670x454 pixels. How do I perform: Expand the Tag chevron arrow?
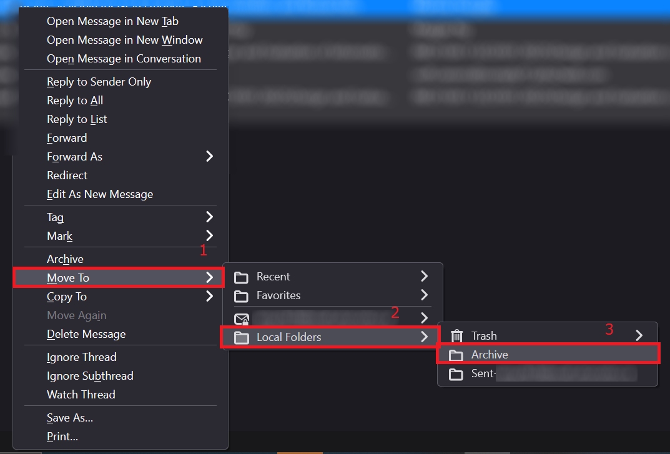209,217
